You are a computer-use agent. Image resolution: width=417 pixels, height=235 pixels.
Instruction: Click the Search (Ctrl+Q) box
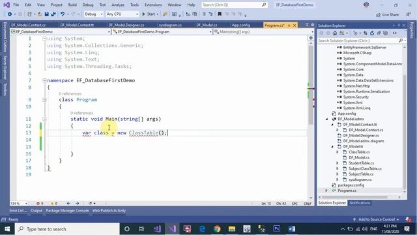235,5
